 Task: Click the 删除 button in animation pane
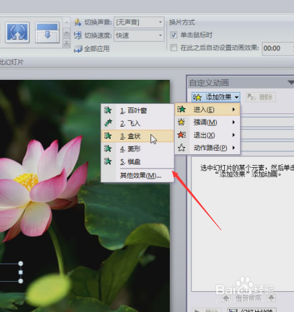pyautogui.click(x=260, y=97)
